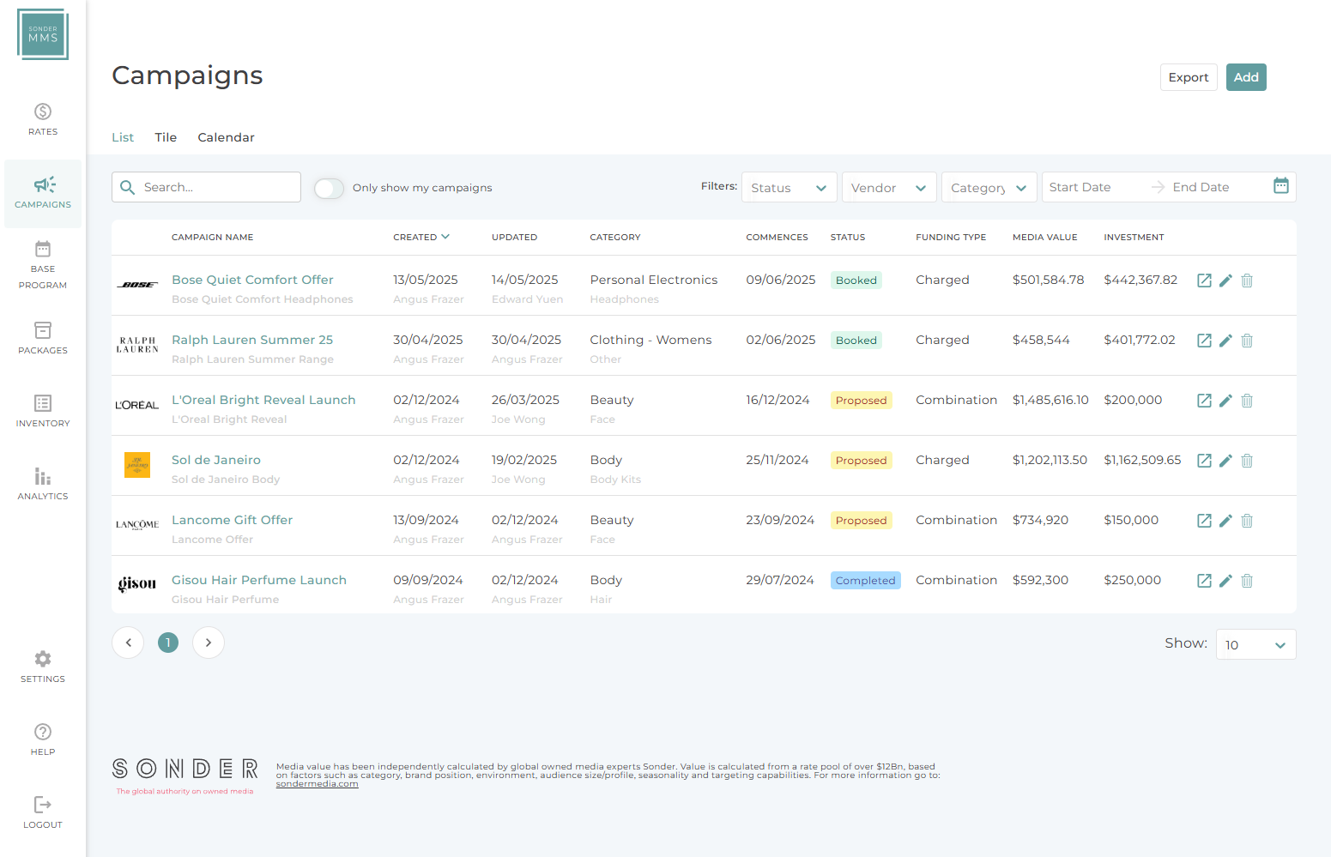Edit the Gisou Hair Perfume Launch campaign
The height and width of the screenshot is (857, 1331).
(1225, 581)
